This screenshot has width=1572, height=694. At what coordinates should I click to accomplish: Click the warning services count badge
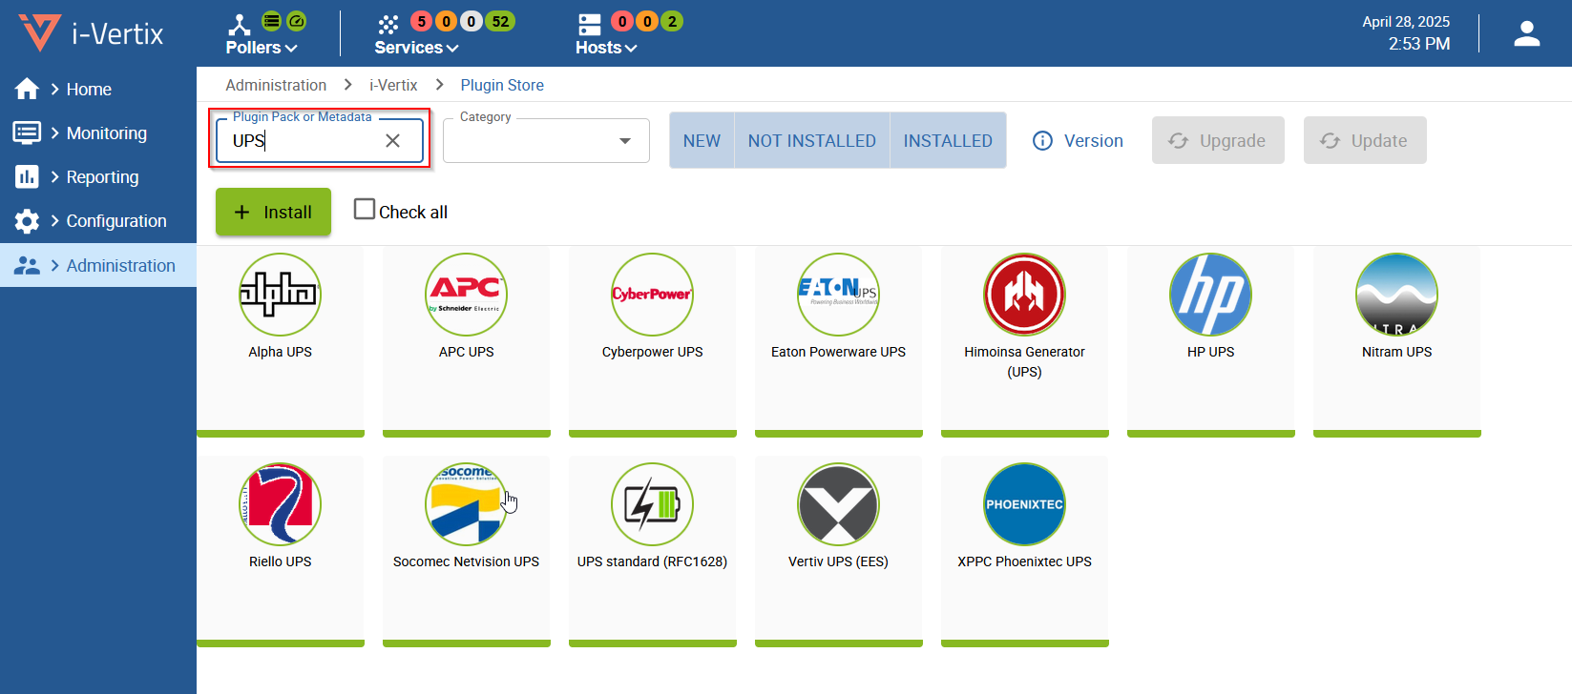coord(446,21)
